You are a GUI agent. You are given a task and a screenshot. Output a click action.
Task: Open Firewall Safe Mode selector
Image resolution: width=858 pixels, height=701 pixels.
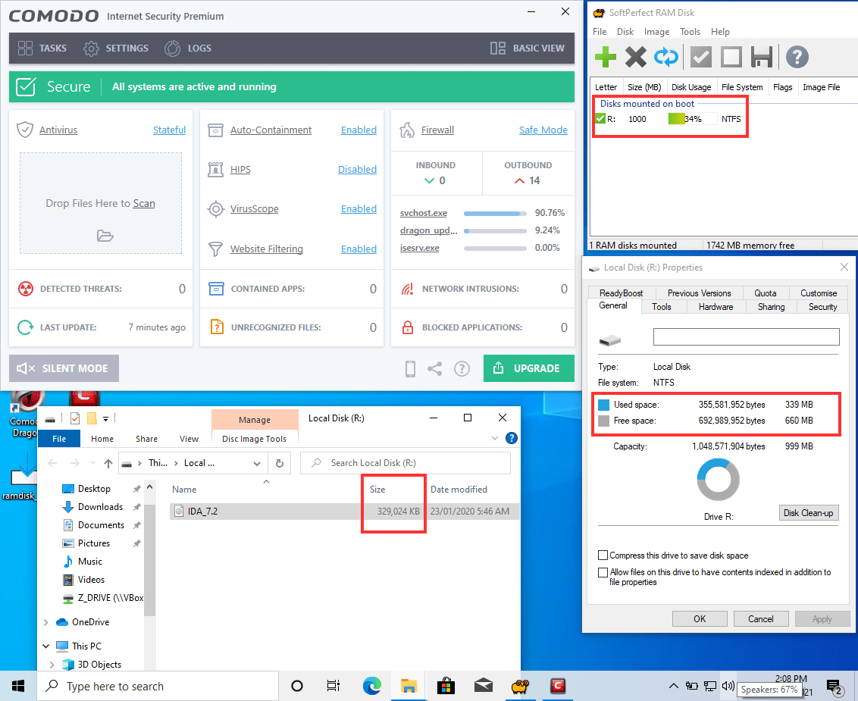543,130
